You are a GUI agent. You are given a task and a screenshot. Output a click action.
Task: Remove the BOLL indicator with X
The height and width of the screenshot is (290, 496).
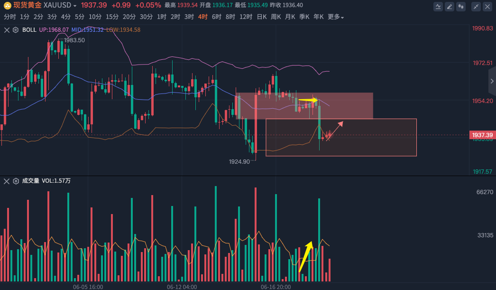tap(7, 30)
